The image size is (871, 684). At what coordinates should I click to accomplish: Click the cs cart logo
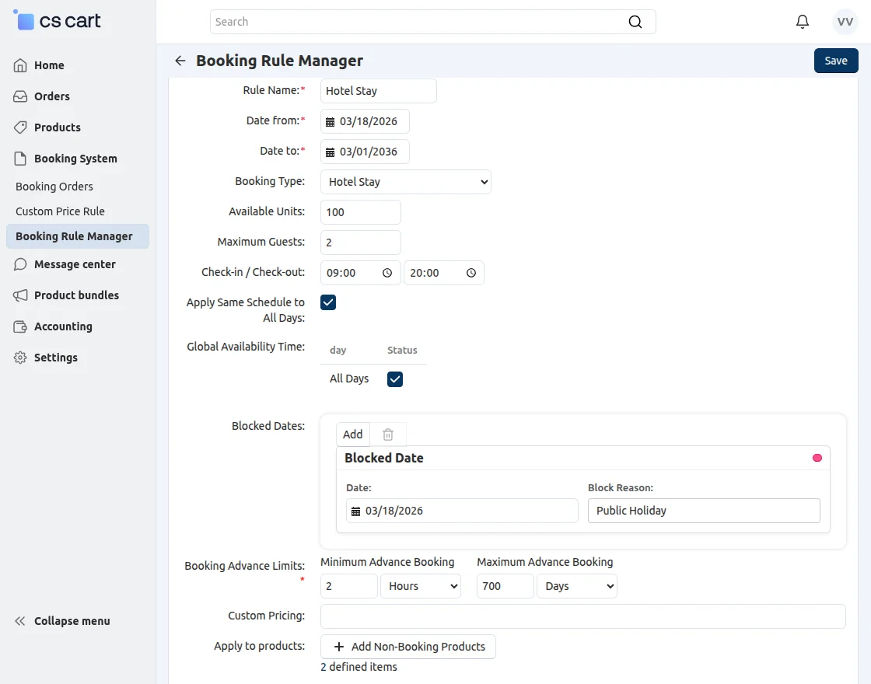coord(58,21)
